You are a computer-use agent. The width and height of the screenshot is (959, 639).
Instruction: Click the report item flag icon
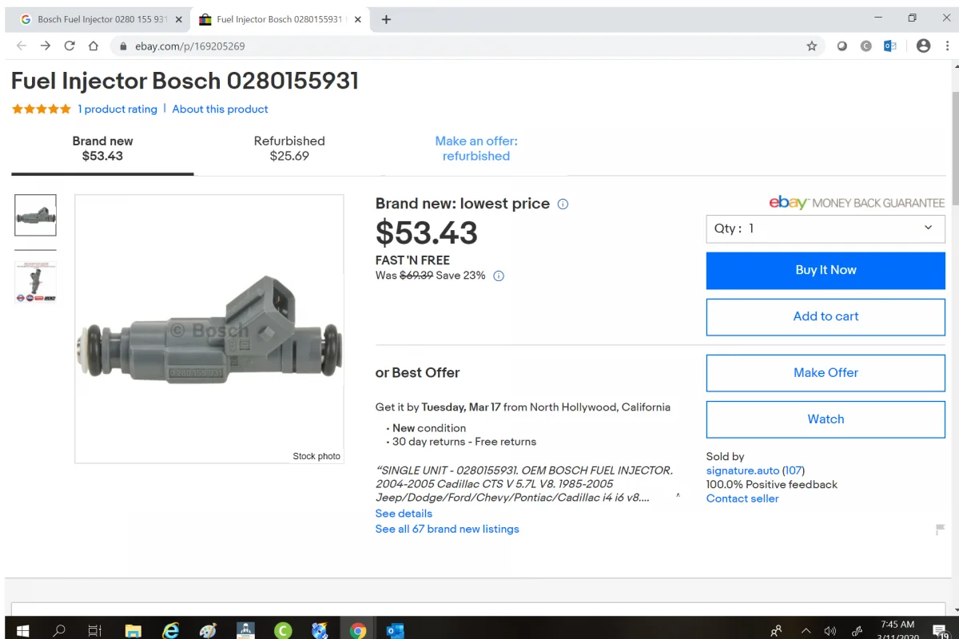point(940,528)
